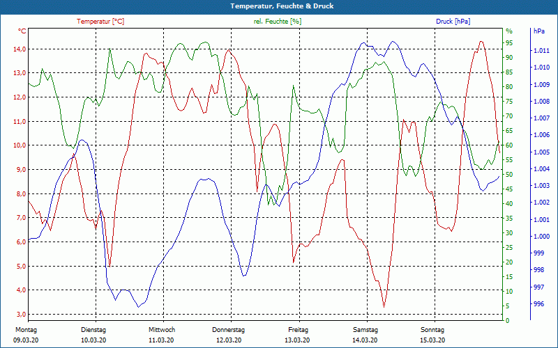Click the '1.009' pressure axis value

(541, 84)
